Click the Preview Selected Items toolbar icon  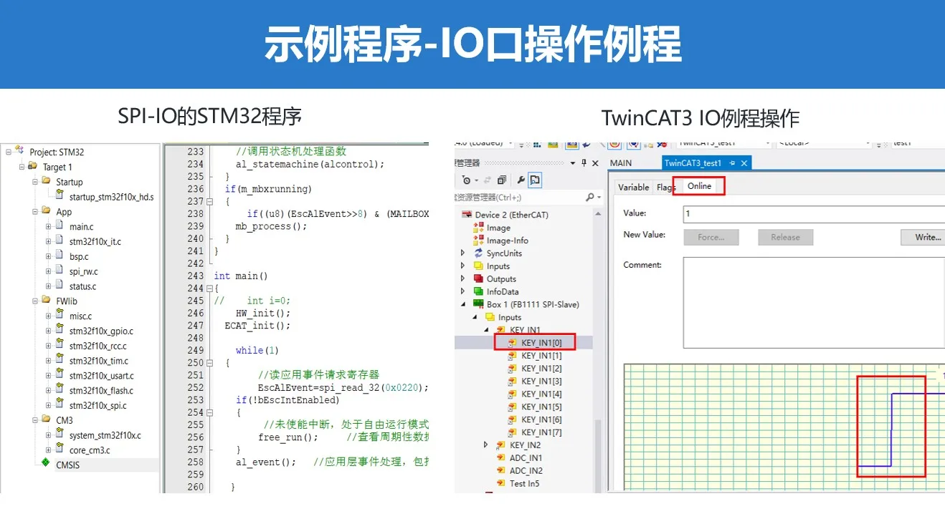click(x=536, y=180)
